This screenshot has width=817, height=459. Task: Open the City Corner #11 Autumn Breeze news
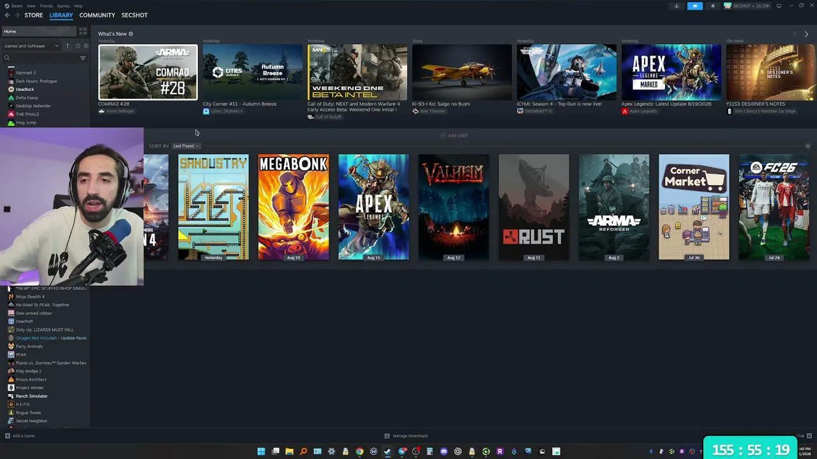click(x=253, y=72)
